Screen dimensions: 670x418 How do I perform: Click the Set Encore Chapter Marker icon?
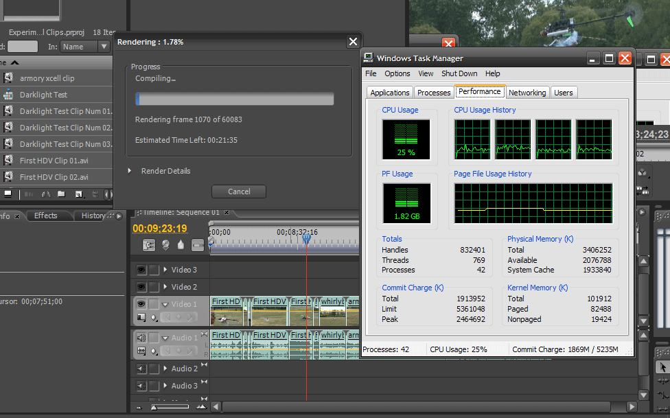tap(165, 245)
